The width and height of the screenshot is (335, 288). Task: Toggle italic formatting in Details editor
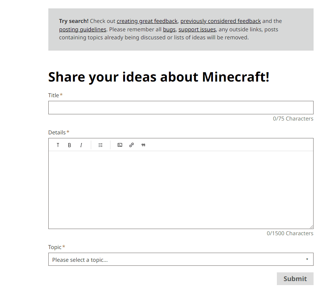(81, 145)
